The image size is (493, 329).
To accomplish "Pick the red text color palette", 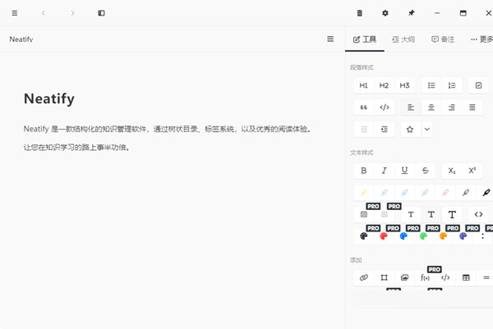I will (384, 236).
